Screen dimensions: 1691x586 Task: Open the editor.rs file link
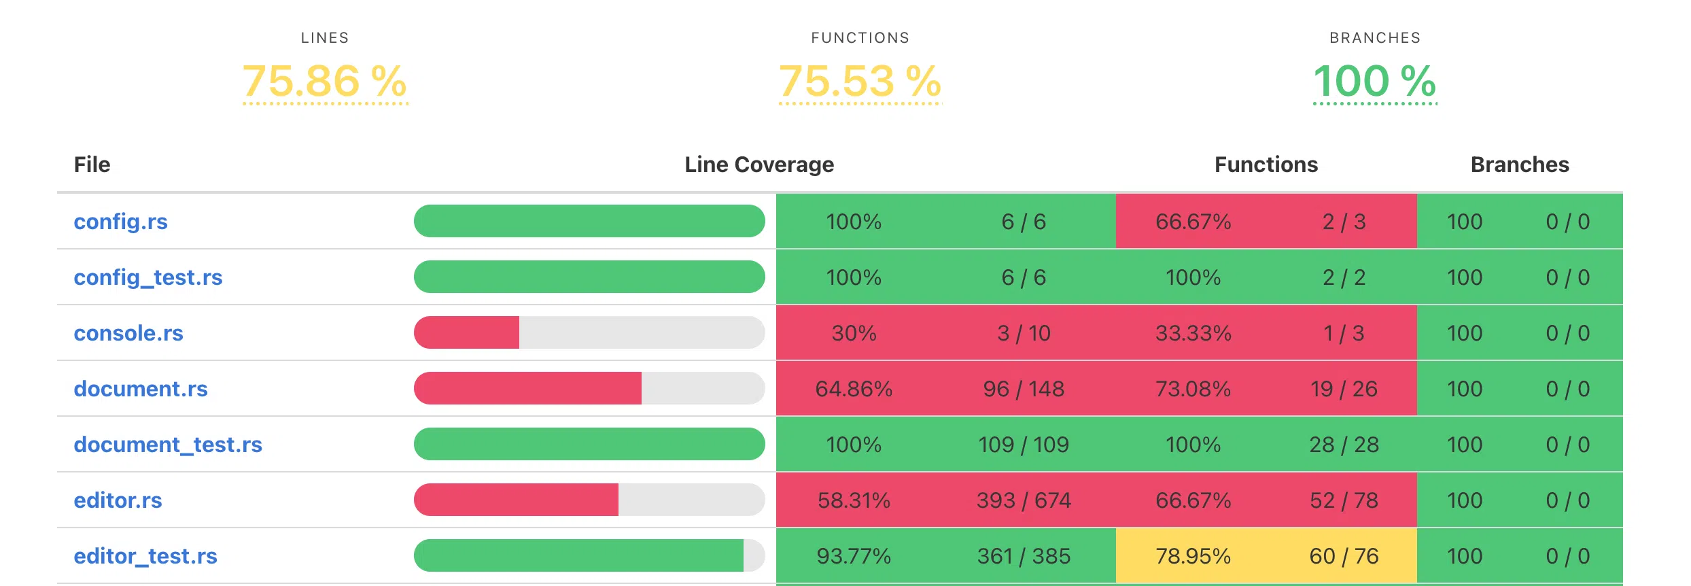pos(118,500)
